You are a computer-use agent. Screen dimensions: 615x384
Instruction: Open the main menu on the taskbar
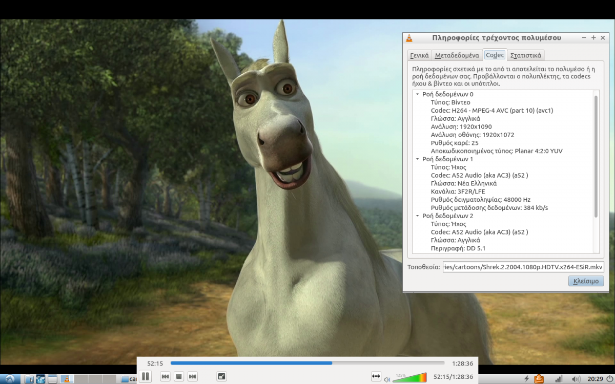10,379
